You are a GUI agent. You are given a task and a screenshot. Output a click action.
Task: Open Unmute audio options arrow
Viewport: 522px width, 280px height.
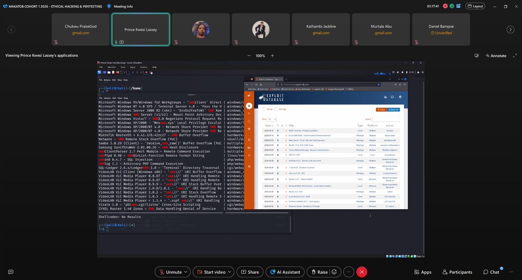(x=186, y=272)
